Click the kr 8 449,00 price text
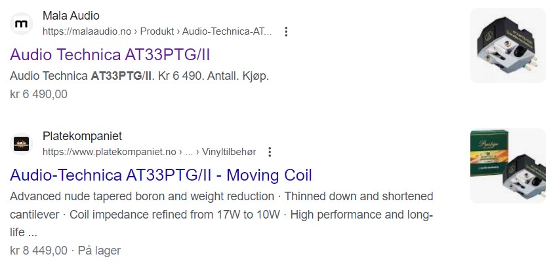This screenshot has width=553, height=265. coord(39,250)
